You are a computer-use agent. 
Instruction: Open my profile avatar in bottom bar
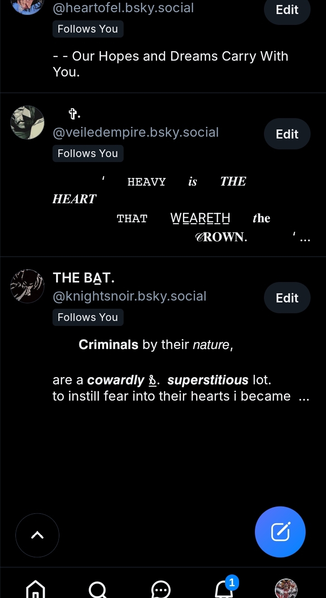[286, 589]
